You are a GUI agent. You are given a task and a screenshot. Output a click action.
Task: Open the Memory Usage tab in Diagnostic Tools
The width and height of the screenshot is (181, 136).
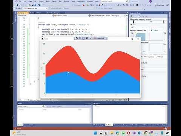(149, 57)
